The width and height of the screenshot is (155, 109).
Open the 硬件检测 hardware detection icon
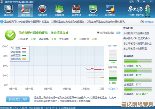click(9, 11)
